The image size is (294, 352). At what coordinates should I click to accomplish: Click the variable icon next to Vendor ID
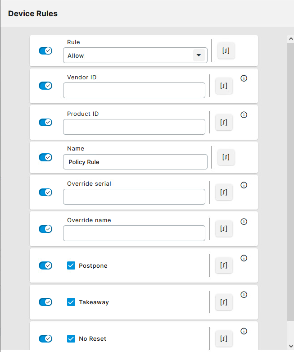point(224,86)
